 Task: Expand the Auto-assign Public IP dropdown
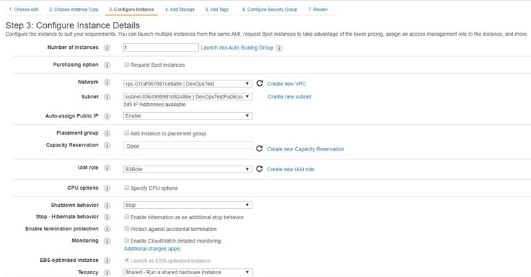[188, 116]
